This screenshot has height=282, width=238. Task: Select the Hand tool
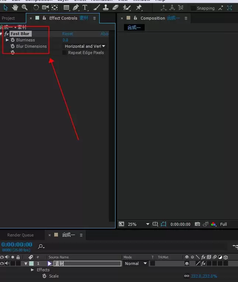[x=15, y=7]
